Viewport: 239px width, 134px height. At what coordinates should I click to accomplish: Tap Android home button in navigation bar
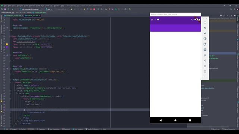coord(175,120)
